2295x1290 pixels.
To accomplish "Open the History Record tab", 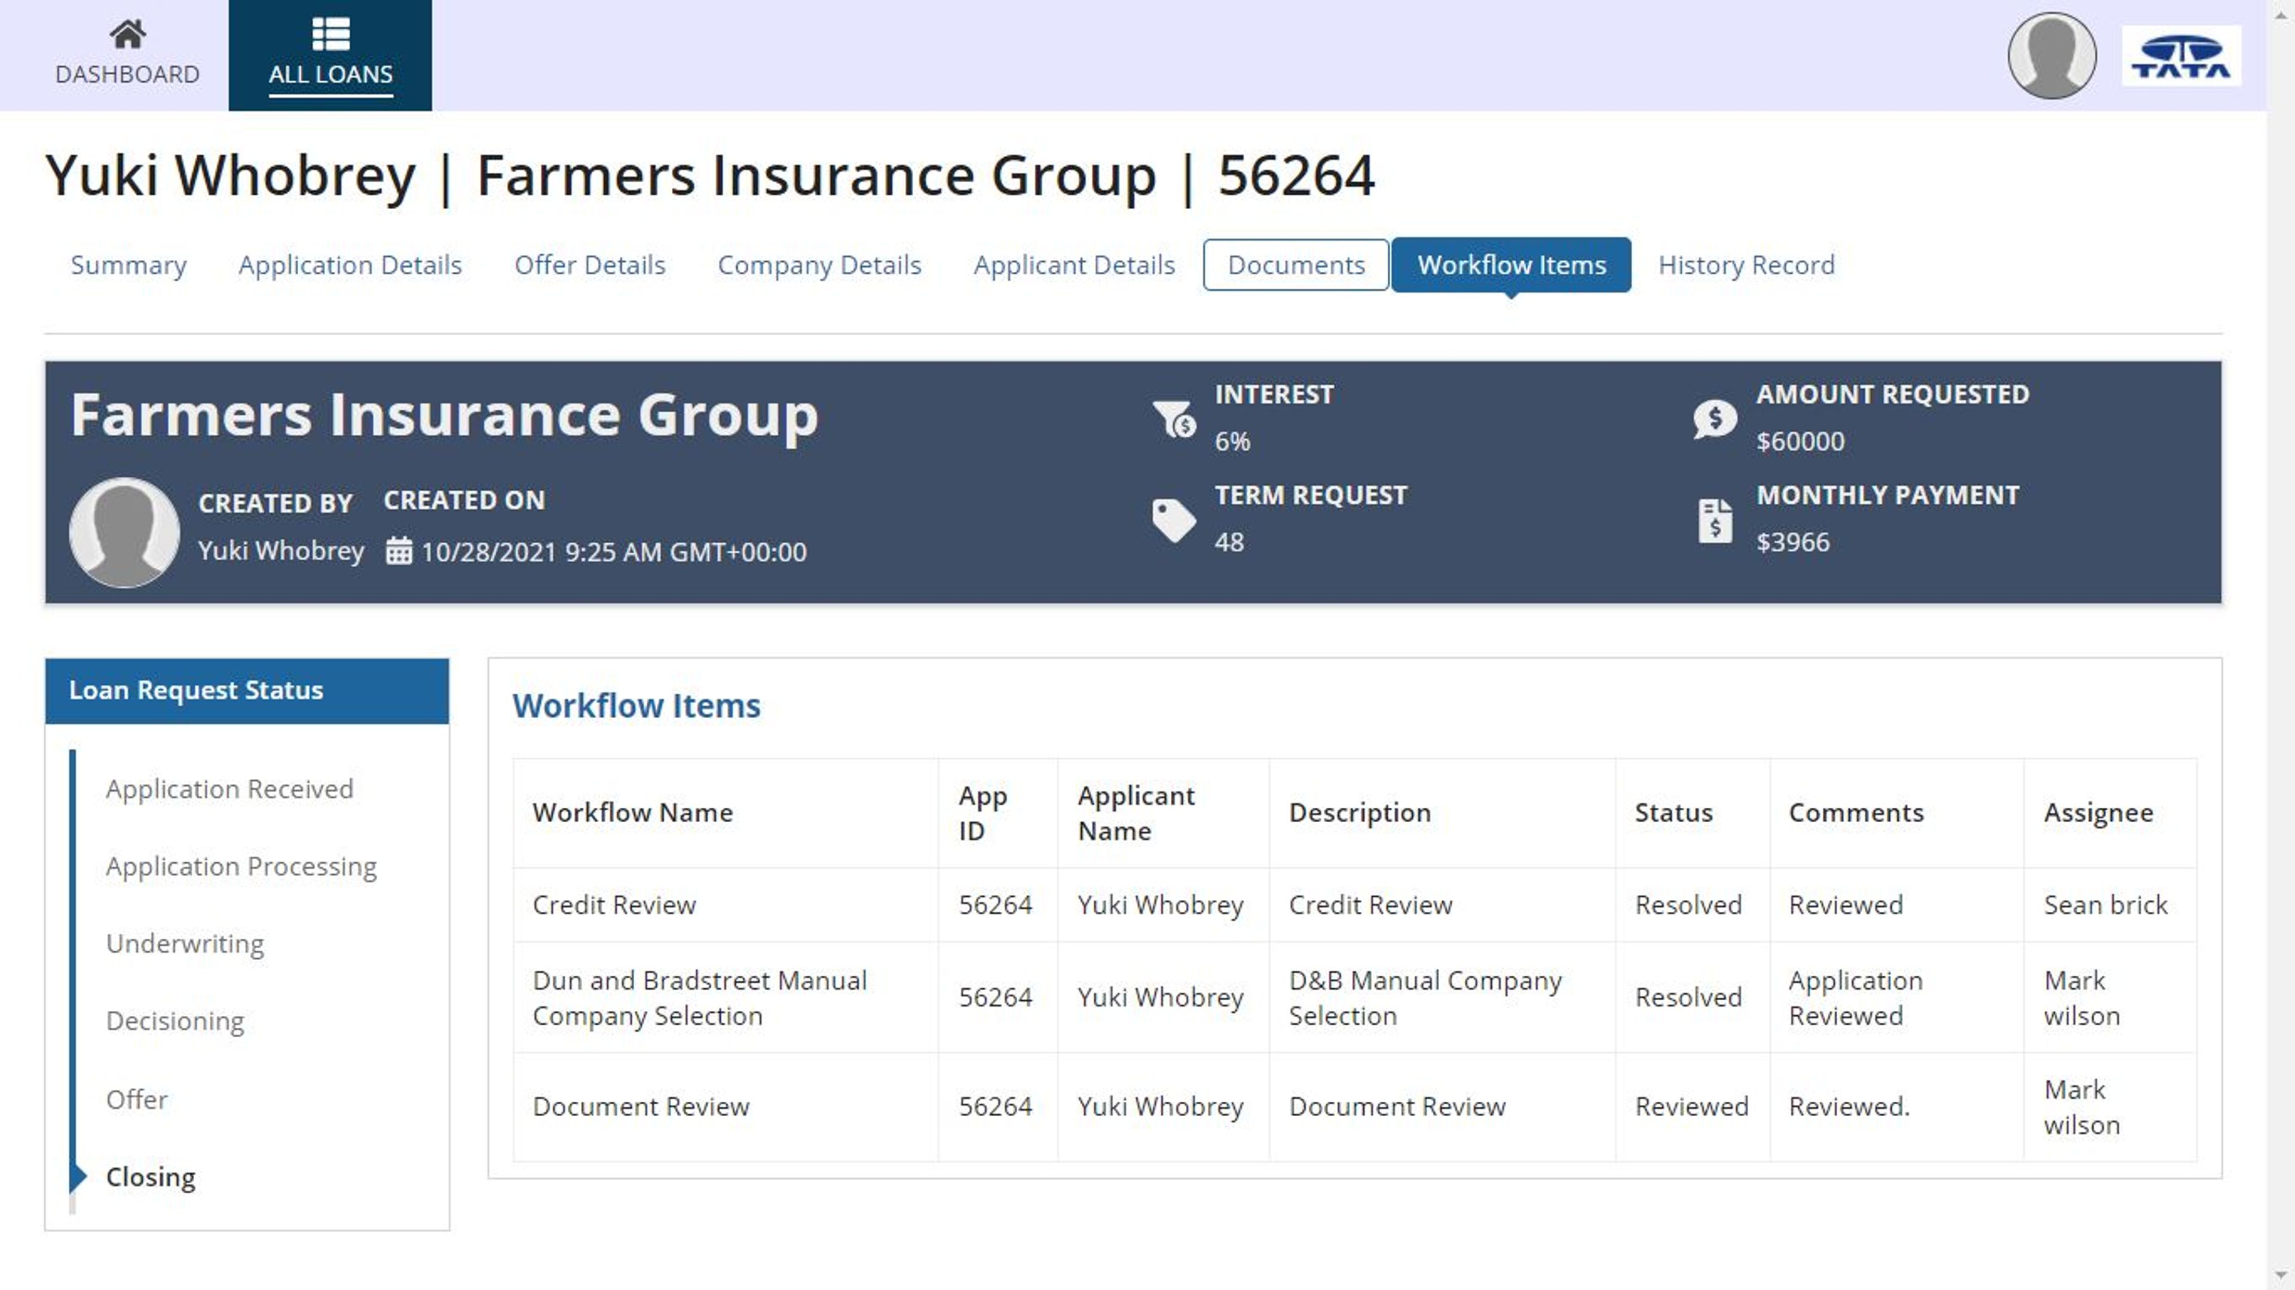I will coord(1745,265).
